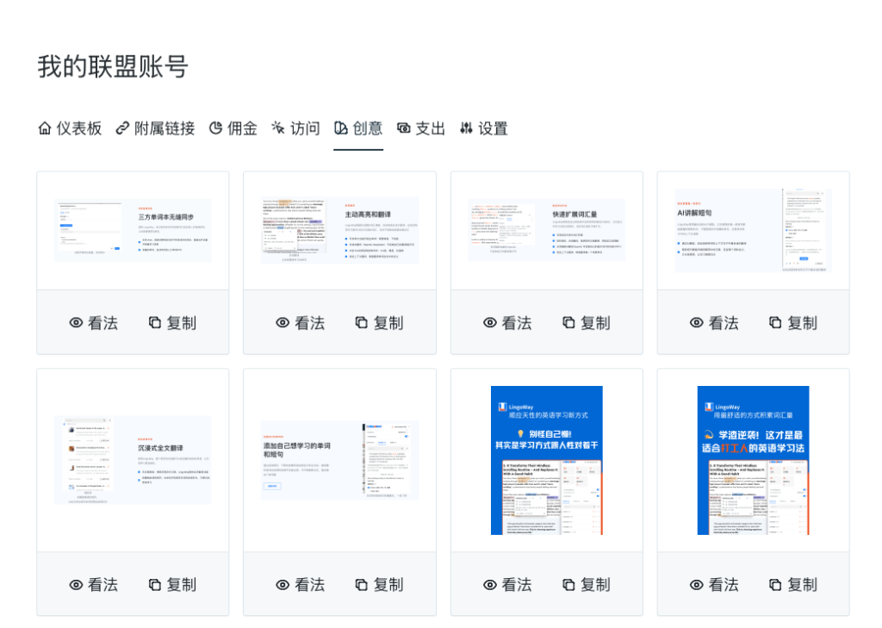Select the 创意 creatives tab
Screen dimensions: 882x628
pyautogui.click(x=358, y=129)
